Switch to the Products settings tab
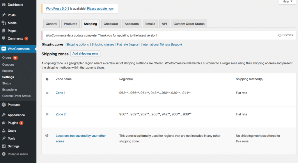 click(x=70, y=24)
